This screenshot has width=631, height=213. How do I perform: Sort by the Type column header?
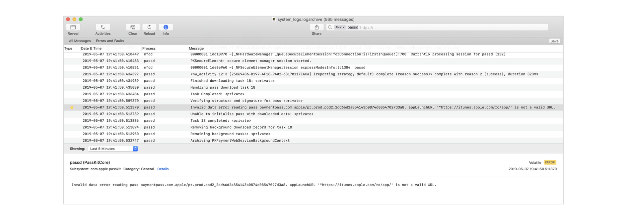[x=68, y=48]
